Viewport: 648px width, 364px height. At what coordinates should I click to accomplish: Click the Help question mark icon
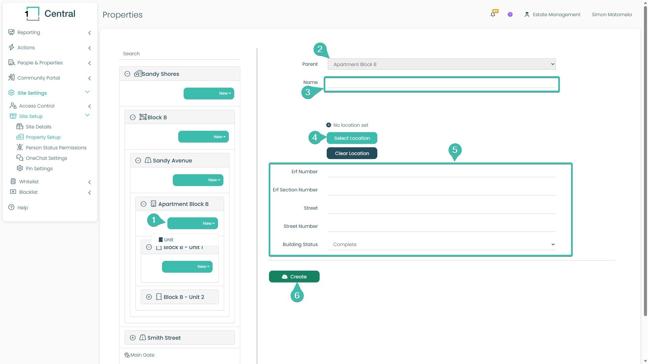point(11,207)
